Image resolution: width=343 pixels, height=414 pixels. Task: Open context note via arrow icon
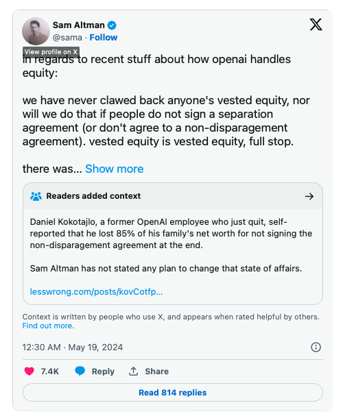(x=309, y=196)
